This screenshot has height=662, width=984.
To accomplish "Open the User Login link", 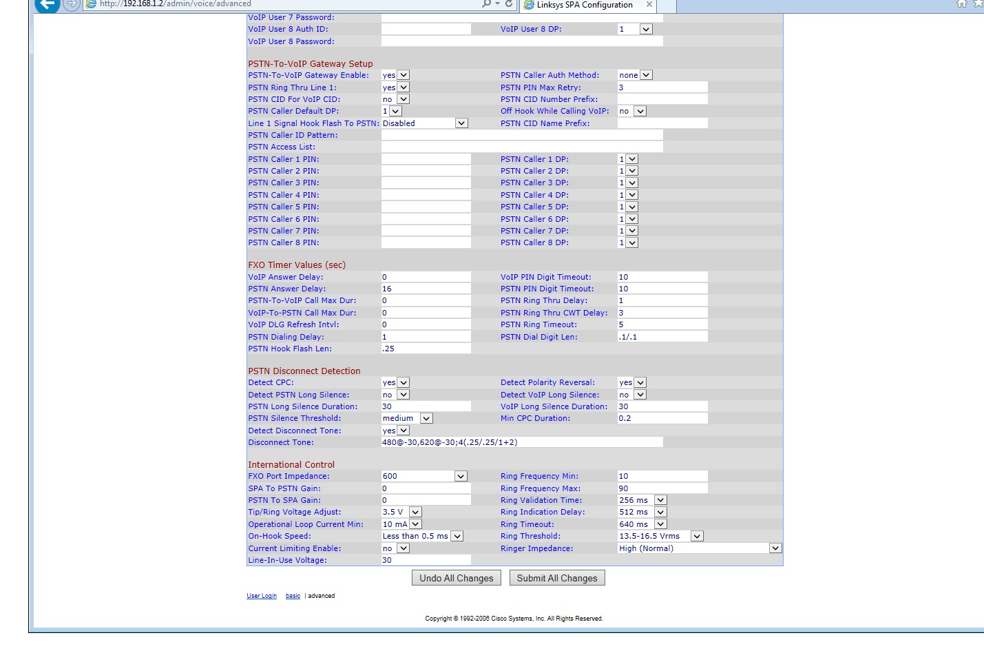I will [262, 596].
